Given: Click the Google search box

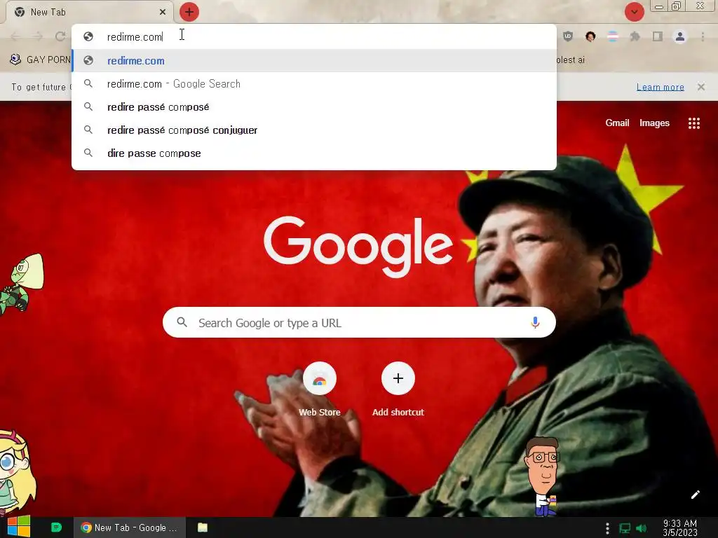Looking at the screenshot, I should 359,322.
